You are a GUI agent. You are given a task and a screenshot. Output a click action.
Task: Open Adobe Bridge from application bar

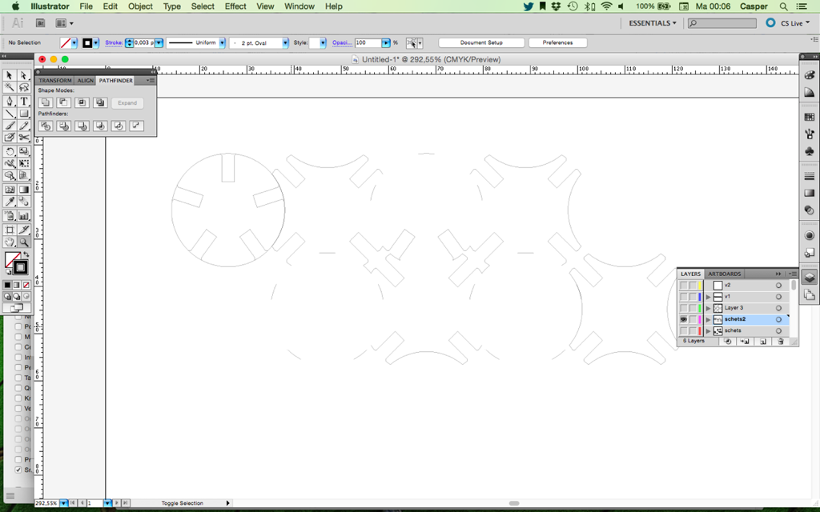pos(40,23)
